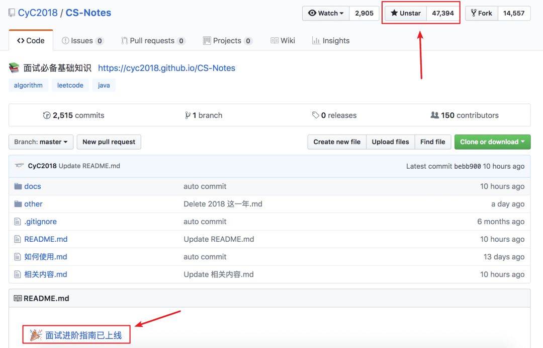Open the Update 相关内容.md commit message
543x348 pixels.
pos(219,274)
